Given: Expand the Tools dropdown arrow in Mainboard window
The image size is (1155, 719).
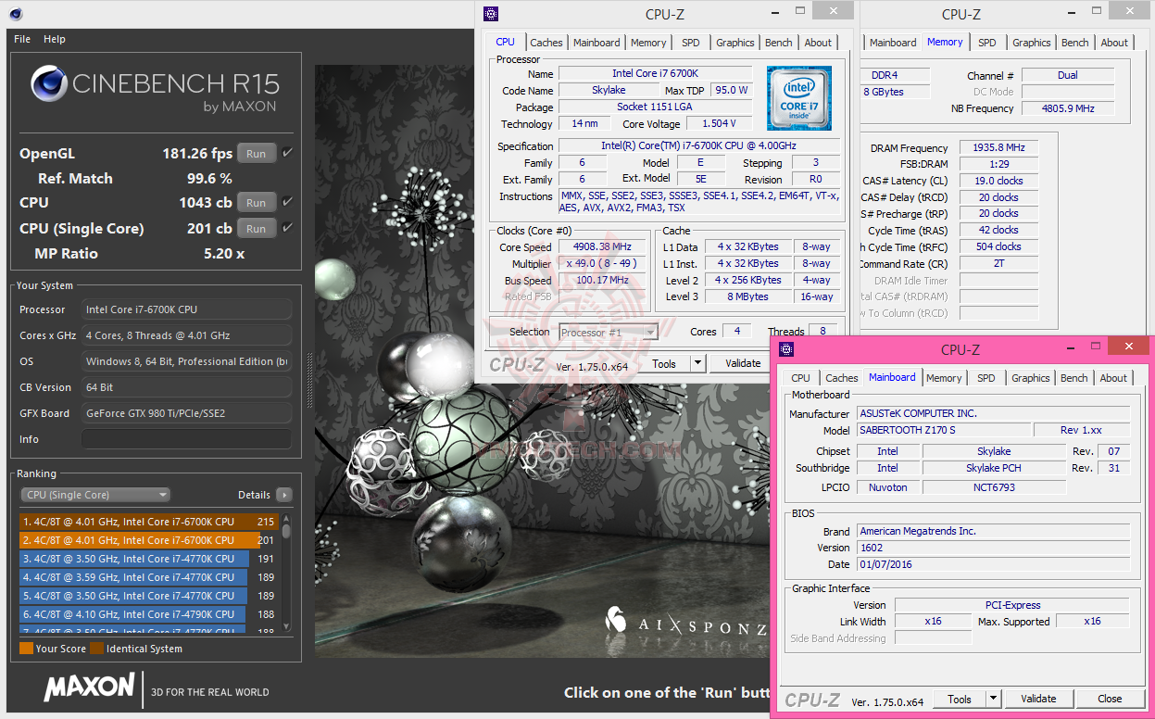Looking at the screenshot, I should coord(993,699).
